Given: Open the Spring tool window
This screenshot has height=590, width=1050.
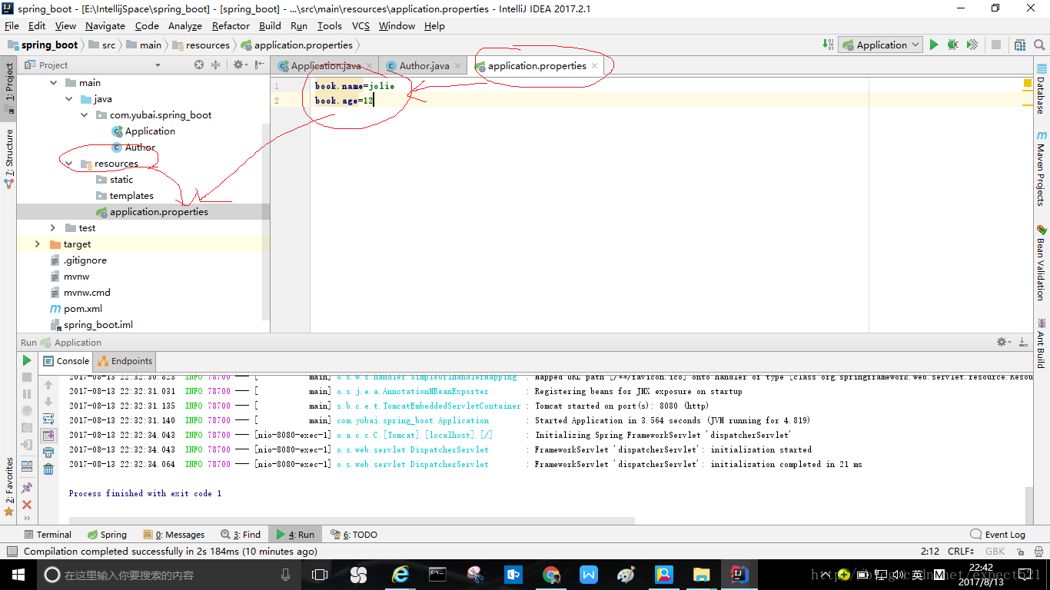Looking at the screenshot, I should point(107,534).
